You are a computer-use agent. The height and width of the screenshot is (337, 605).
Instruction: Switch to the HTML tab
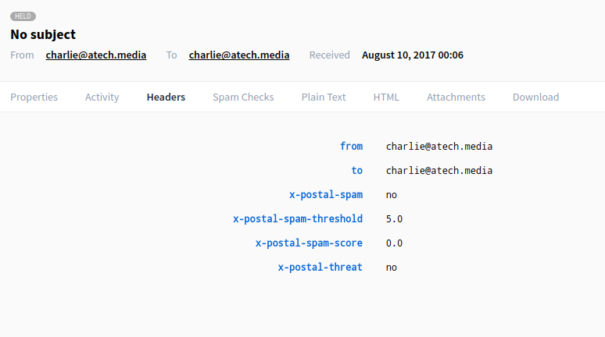coord(386,97)
